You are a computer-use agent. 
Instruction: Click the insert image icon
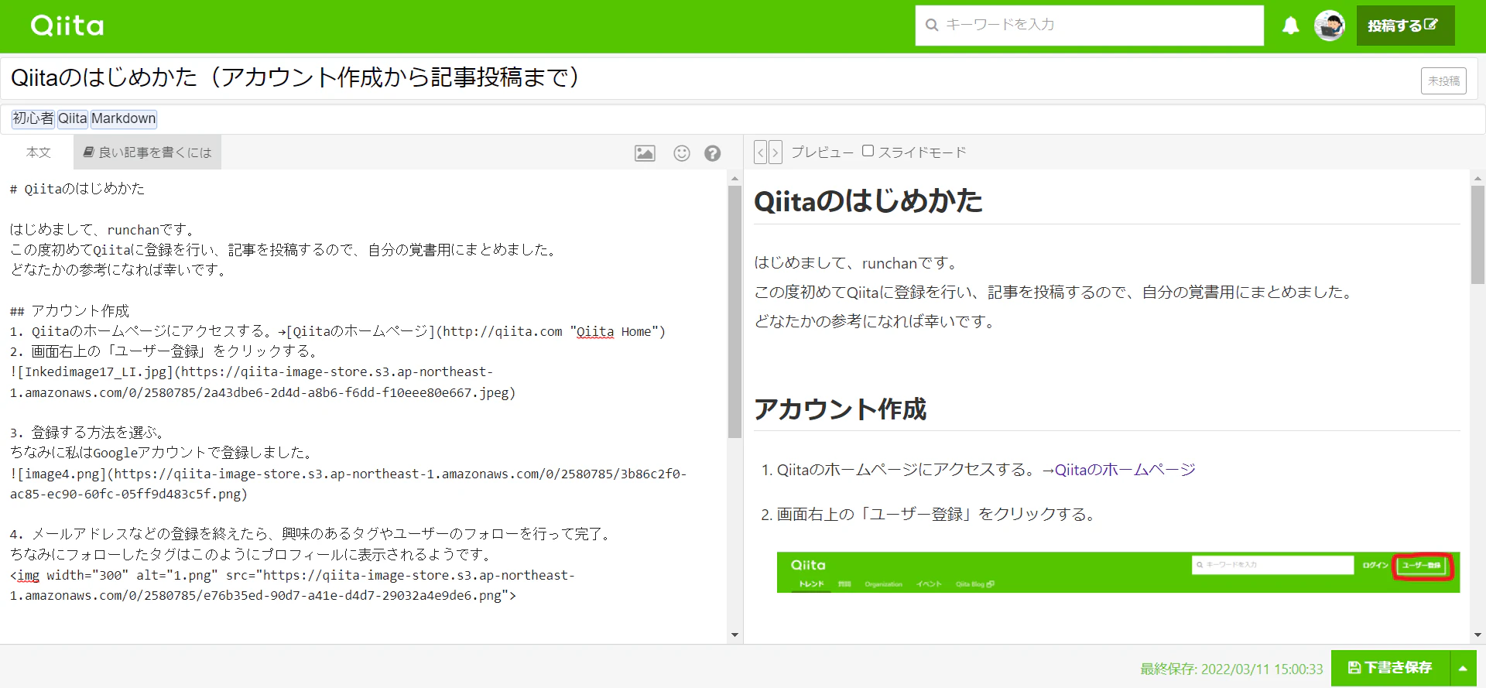pos(645,153)
